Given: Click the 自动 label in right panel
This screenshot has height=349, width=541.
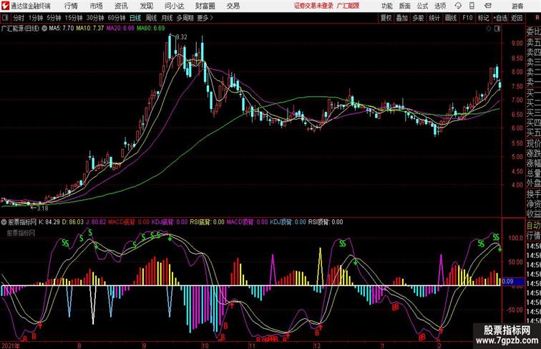Looking at the screenshot, I should click(x=533, y=226).
